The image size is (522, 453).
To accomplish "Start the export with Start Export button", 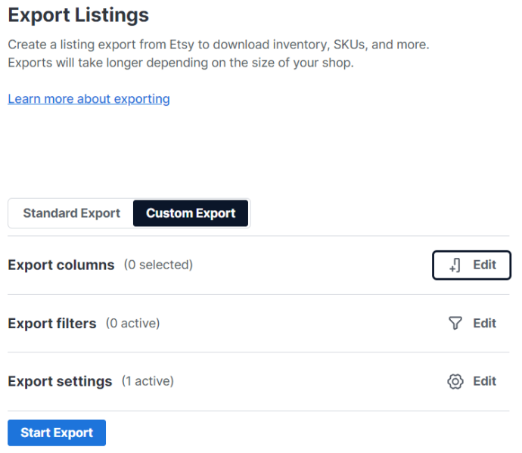I will pyautogui.click(x=57, y=433).
